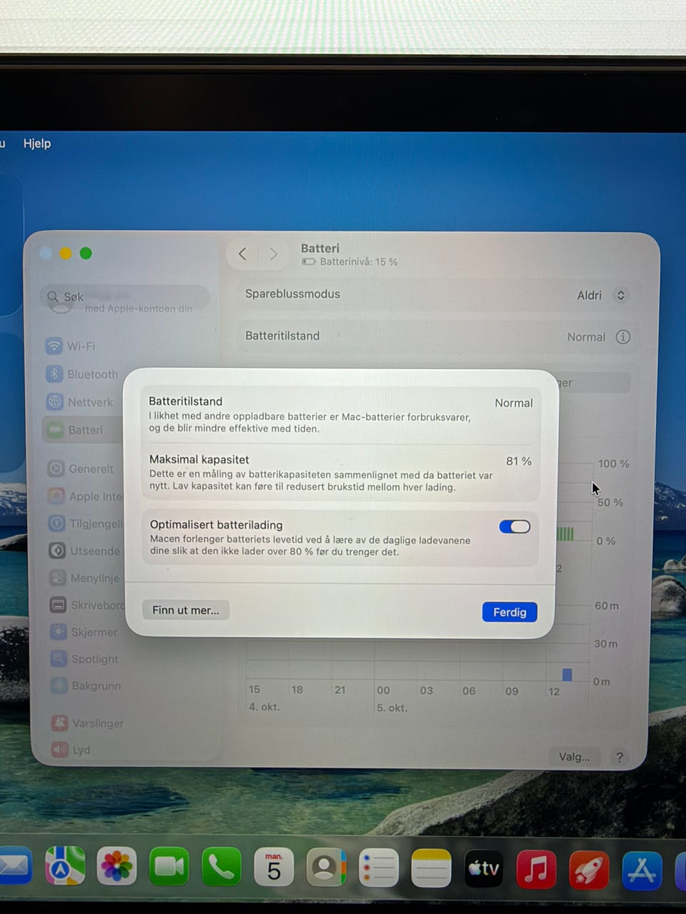686x914 pixels.
Task: Open Calendar from the Dock
Action: [274, 867]
